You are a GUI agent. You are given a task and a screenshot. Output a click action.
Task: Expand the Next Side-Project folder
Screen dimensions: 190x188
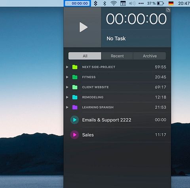pyautogui.click(x=67, y=67)
